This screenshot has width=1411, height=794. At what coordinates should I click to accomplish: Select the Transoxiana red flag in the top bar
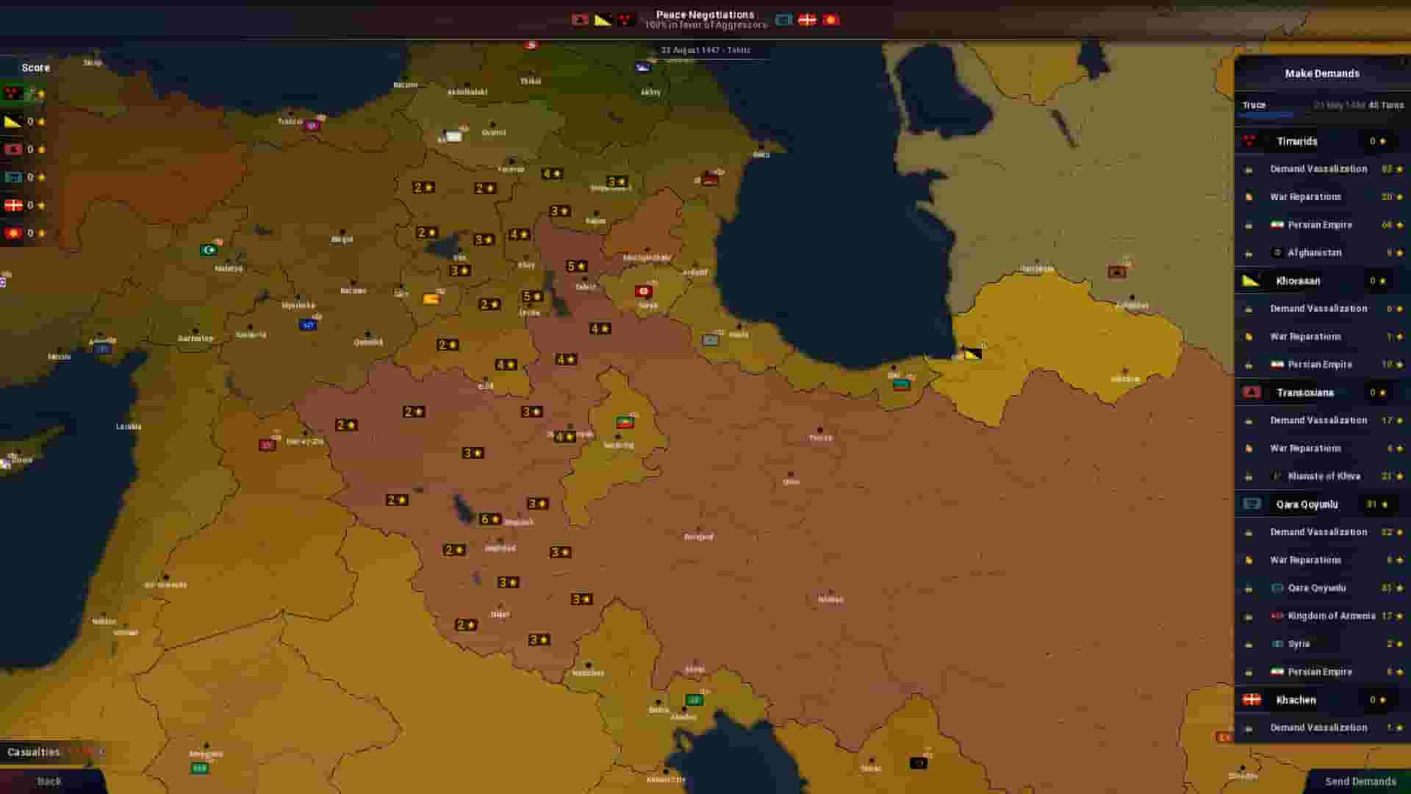coord(625,20)
